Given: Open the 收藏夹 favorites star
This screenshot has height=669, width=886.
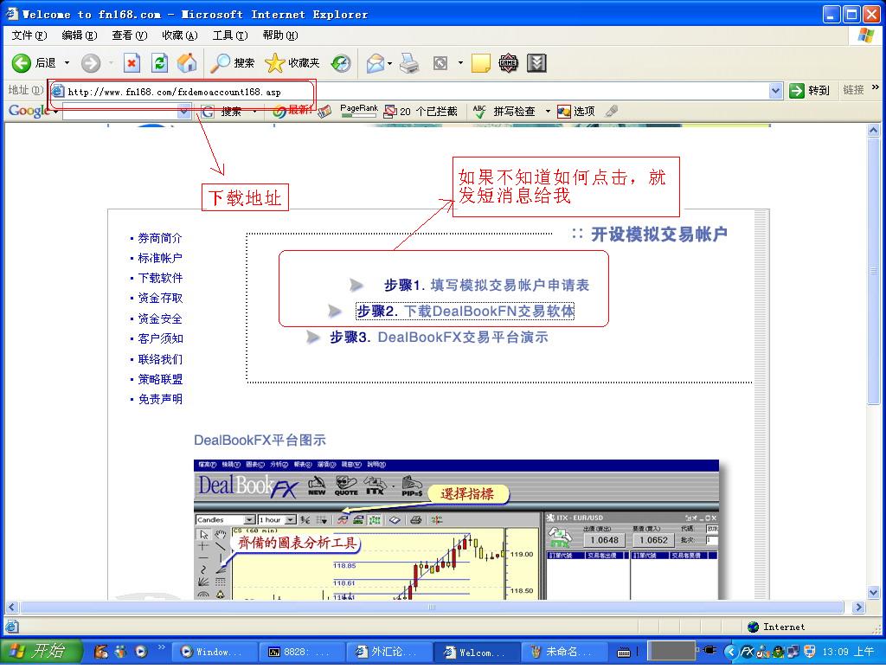Looking at the screenshot, I should pos(292,62).
